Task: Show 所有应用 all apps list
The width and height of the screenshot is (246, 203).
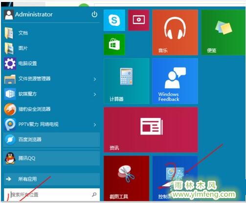Action: click(51, 179)
